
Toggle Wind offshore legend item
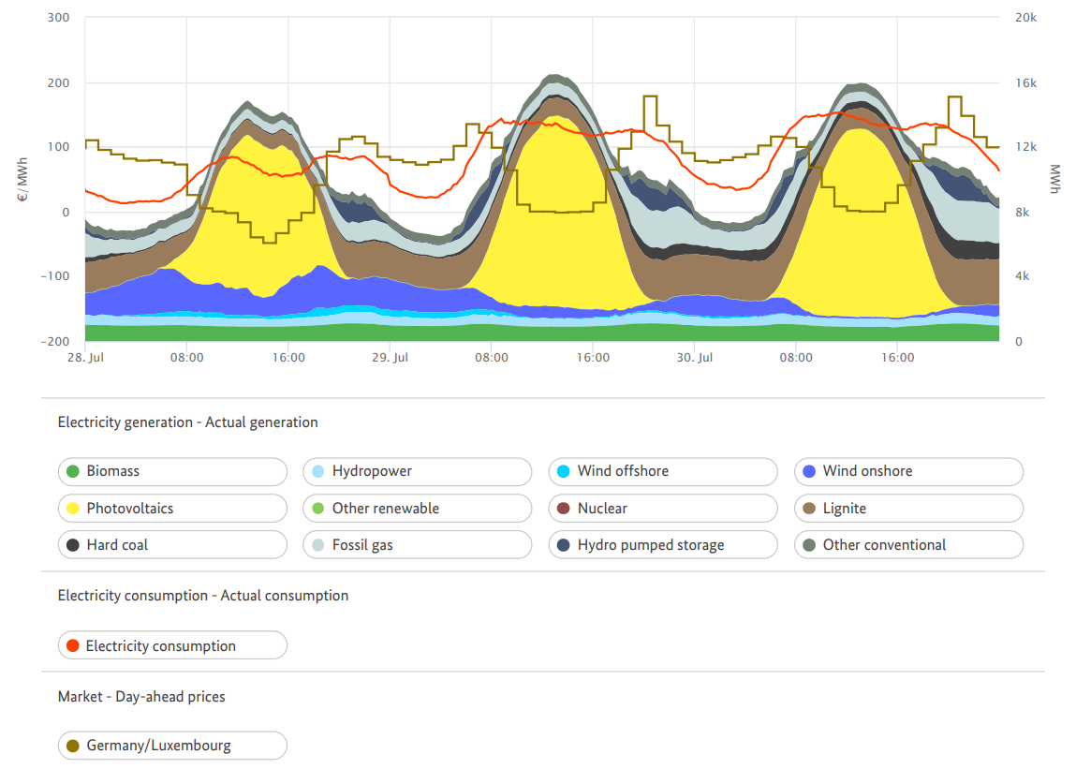(662, 471)
